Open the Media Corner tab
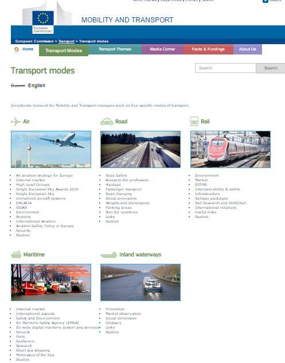This screenshot has width=285, height=363. point(162,49)
